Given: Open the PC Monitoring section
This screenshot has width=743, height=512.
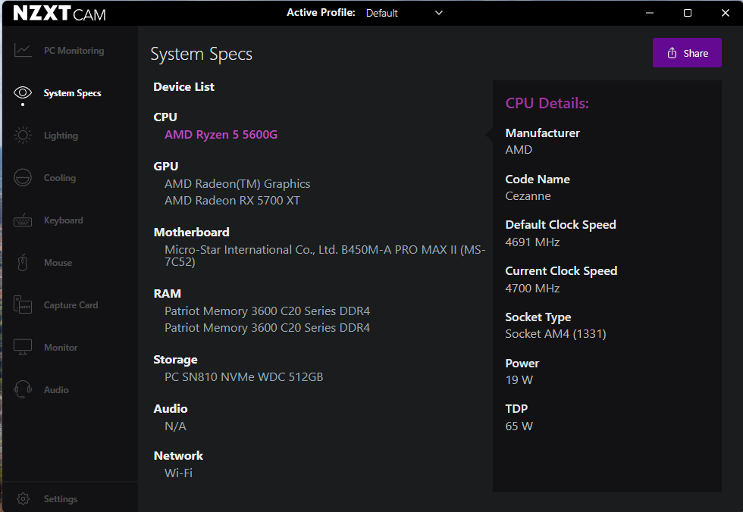Looking at the screenshot, I should click(74, 51).
